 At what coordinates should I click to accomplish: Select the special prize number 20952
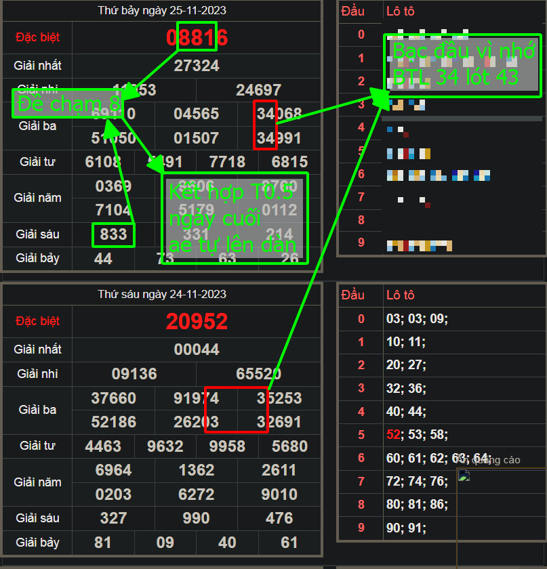[x=197, y=322]
